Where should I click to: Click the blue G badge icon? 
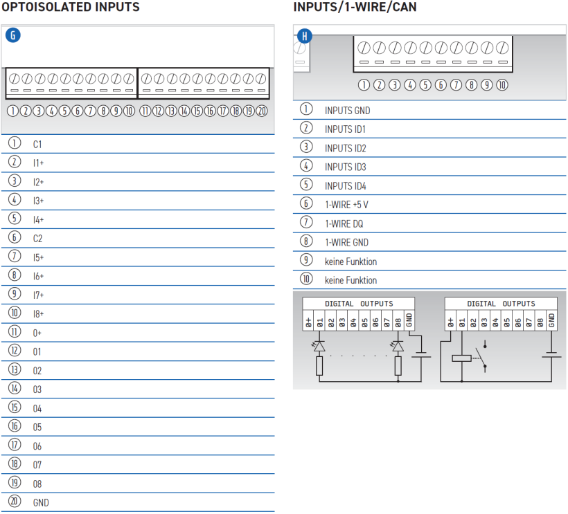click(12, 36)
